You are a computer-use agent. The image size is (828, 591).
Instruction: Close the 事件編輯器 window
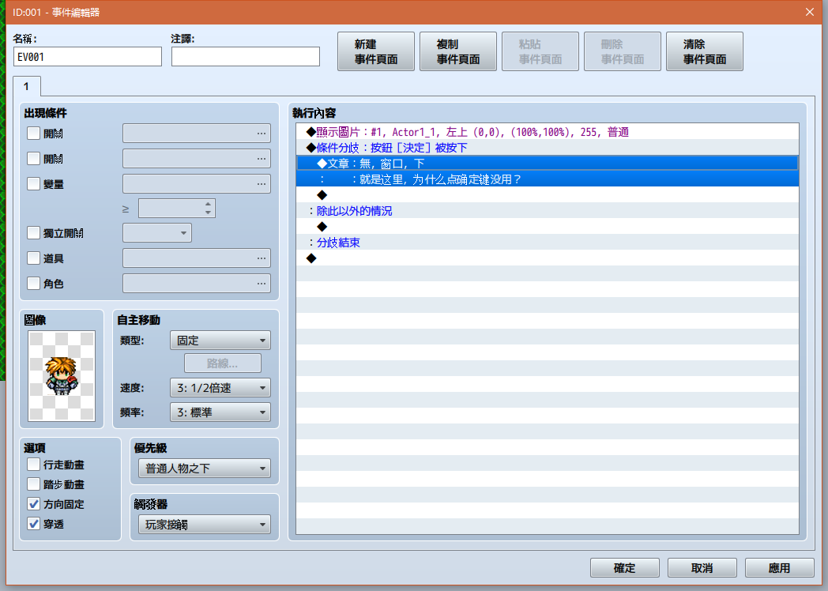[x=810, y=12]
